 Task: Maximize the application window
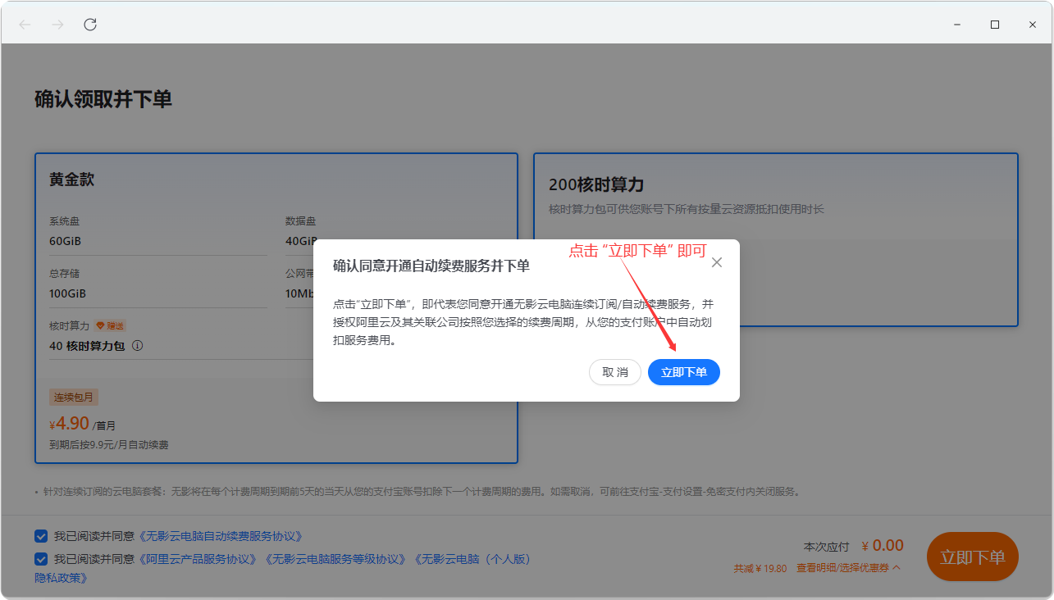[995, 25]
